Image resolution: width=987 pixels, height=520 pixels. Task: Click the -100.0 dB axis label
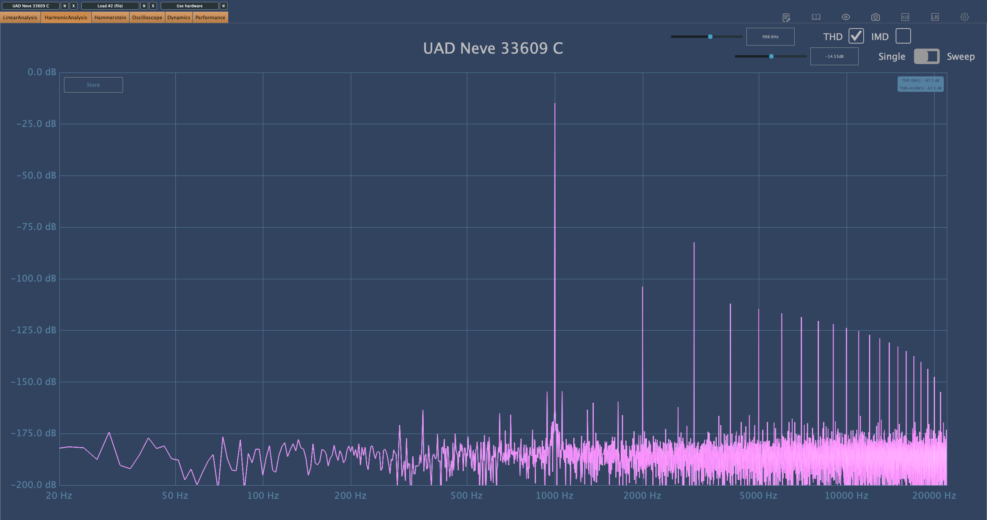pyautogui.click(x=34, y=279)
